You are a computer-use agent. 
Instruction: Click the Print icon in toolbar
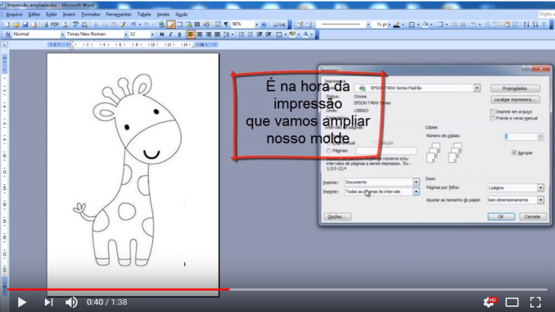pos(44,25)
